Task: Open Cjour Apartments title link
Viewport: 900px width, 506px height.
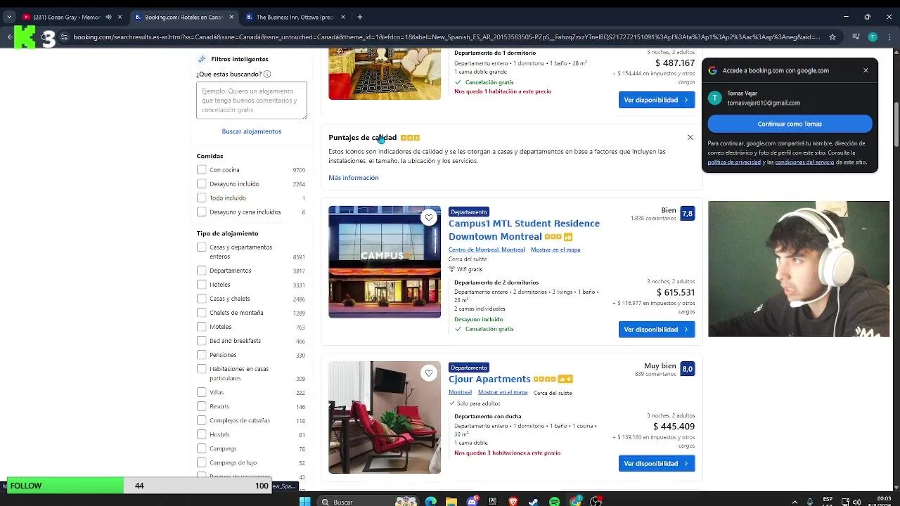Action: tap(489, 379)
